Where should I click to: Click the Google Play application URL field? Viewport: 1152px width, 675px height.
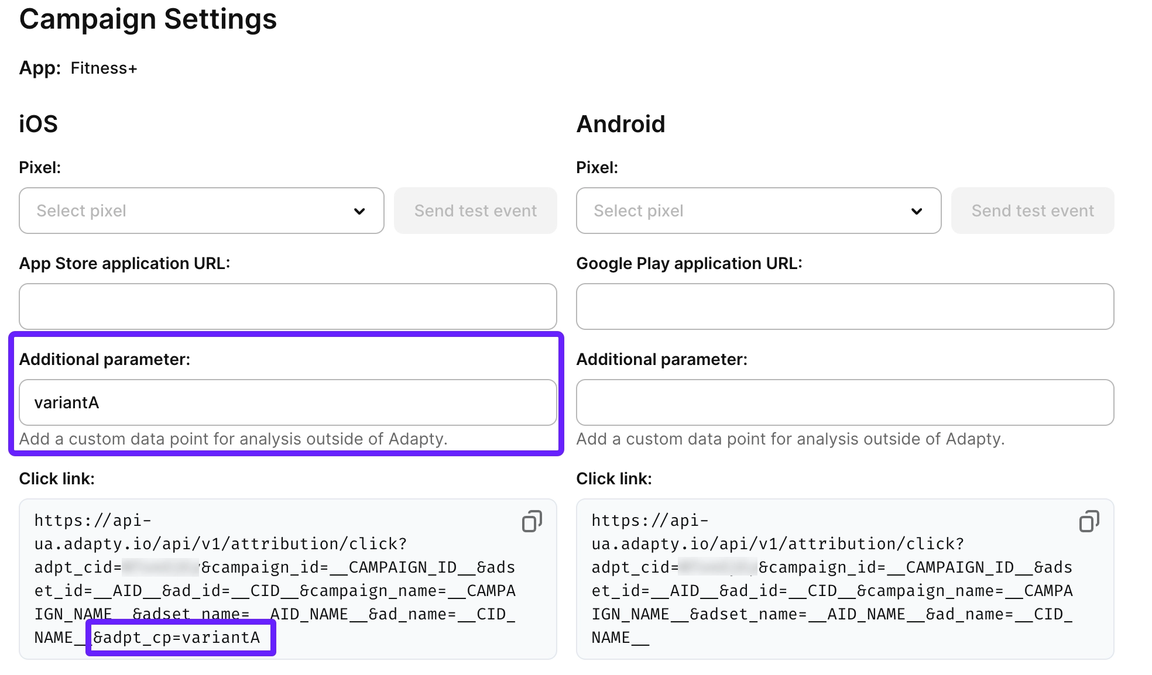tap(845, 306)
